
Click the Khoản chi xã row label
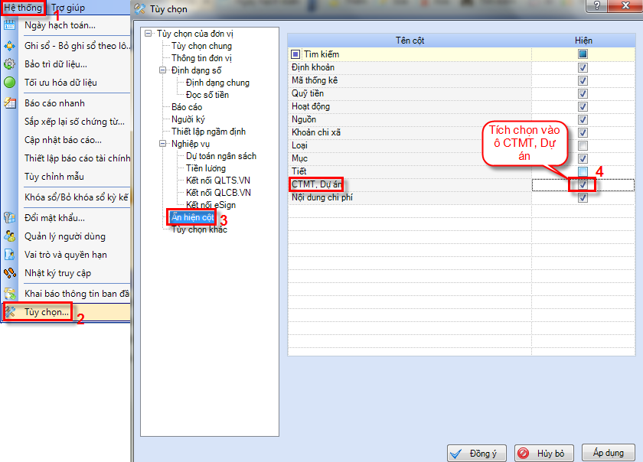click(x=316, y=132)
